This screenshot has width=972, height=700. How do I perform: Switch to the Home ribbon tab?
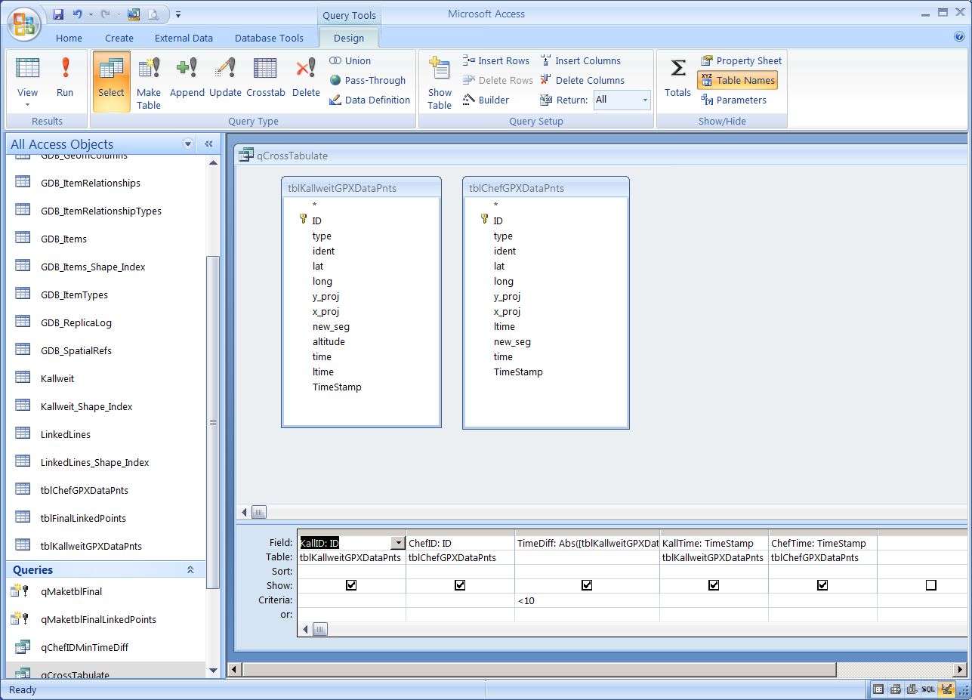[x=69, y=38]
